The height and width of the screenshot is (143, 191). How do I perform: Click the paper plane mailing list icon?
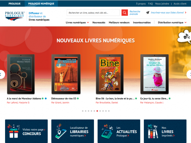coord(148,12)
